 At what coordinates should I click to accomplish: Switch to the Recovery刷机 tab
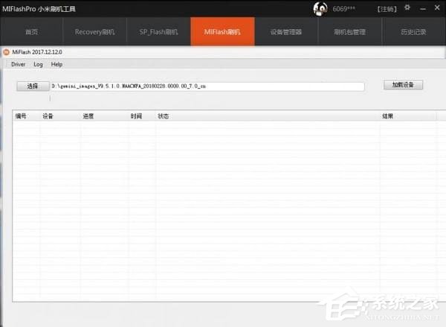tap(95, 31)
